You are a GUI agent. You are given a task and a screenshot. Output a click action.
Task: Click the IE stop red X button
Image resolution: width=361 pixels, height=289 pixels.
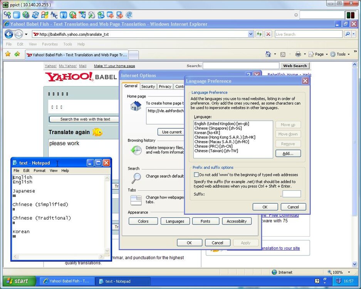(268, 34)
